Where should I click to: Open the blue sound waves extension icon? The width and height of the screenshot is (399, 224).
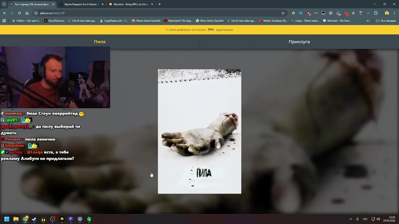[368, 13]
